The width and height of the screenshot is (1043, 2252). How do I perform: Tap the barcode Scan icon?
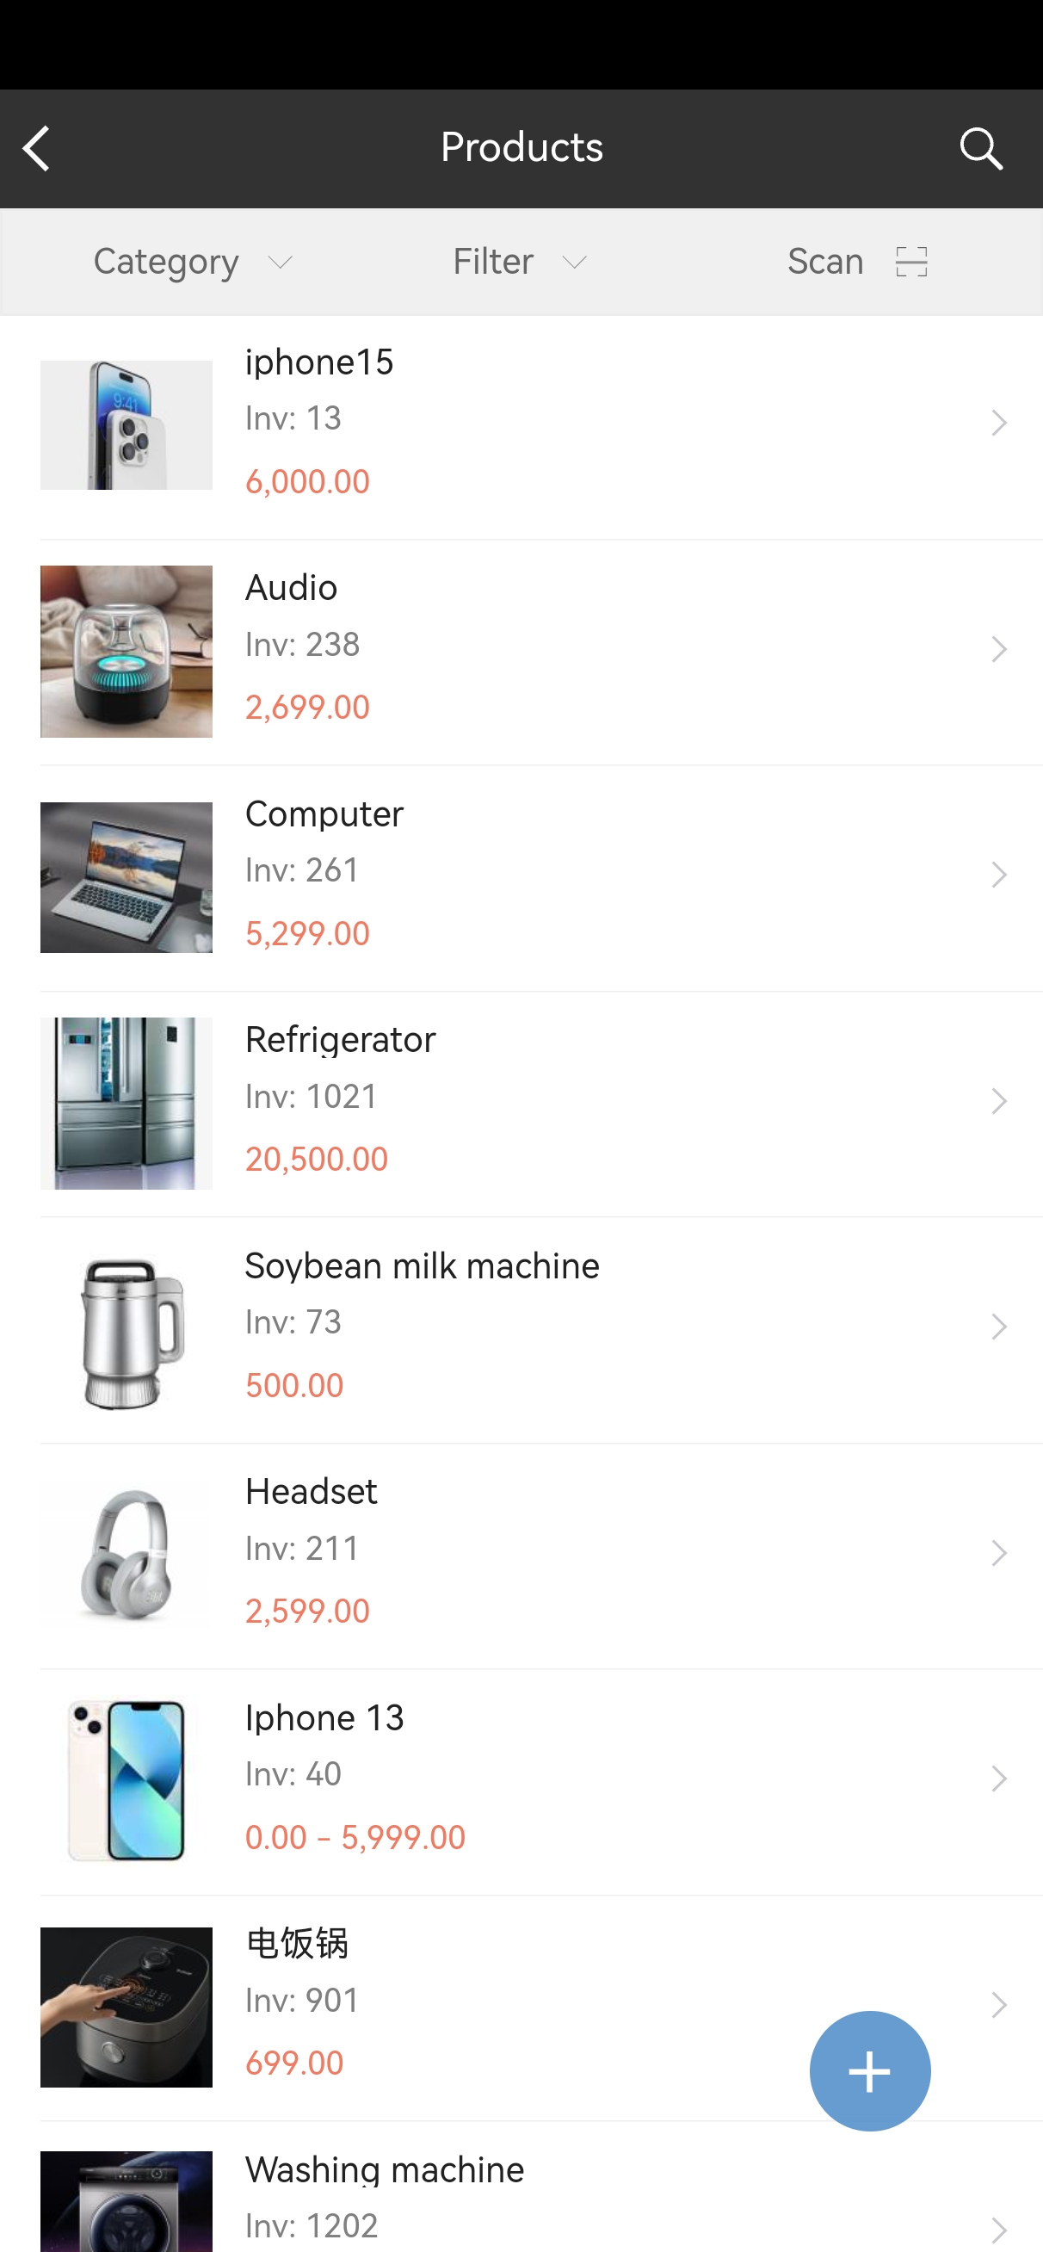910,262
